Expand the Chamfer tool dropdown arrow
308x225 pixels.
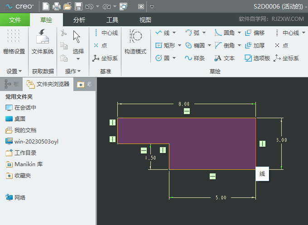point(239,46)
